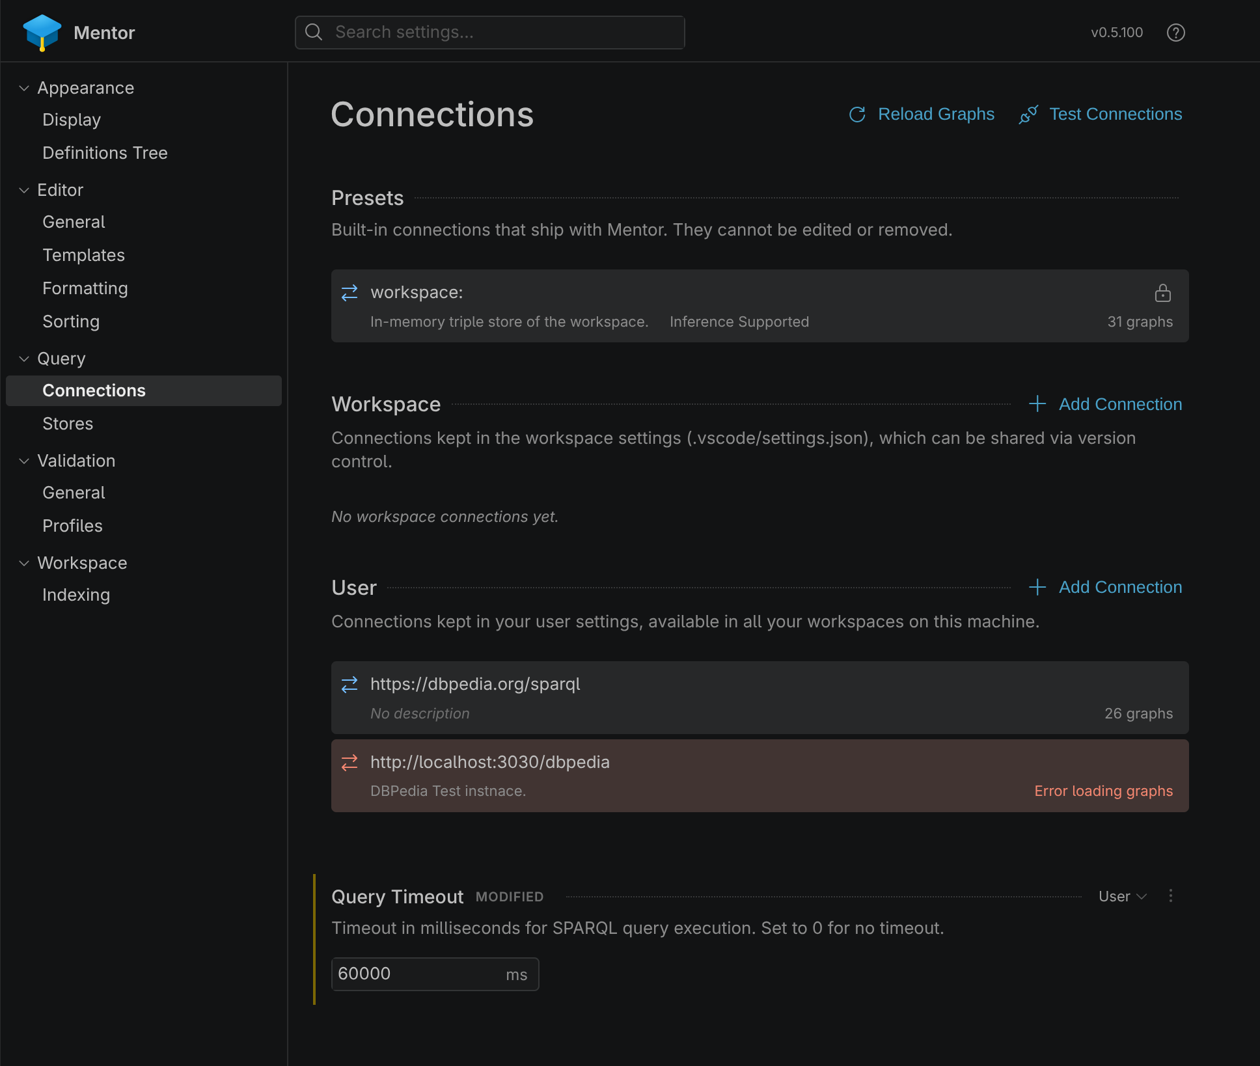Click 'No description' under dbpedia.org connection
Image resolution: width=1260 pixels, height=1066 pixels.
[420, 713]
